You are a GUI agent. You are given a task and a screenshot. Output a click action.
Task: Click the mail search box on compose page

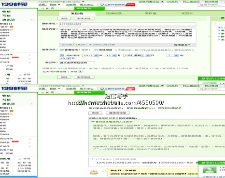[212, 5]
